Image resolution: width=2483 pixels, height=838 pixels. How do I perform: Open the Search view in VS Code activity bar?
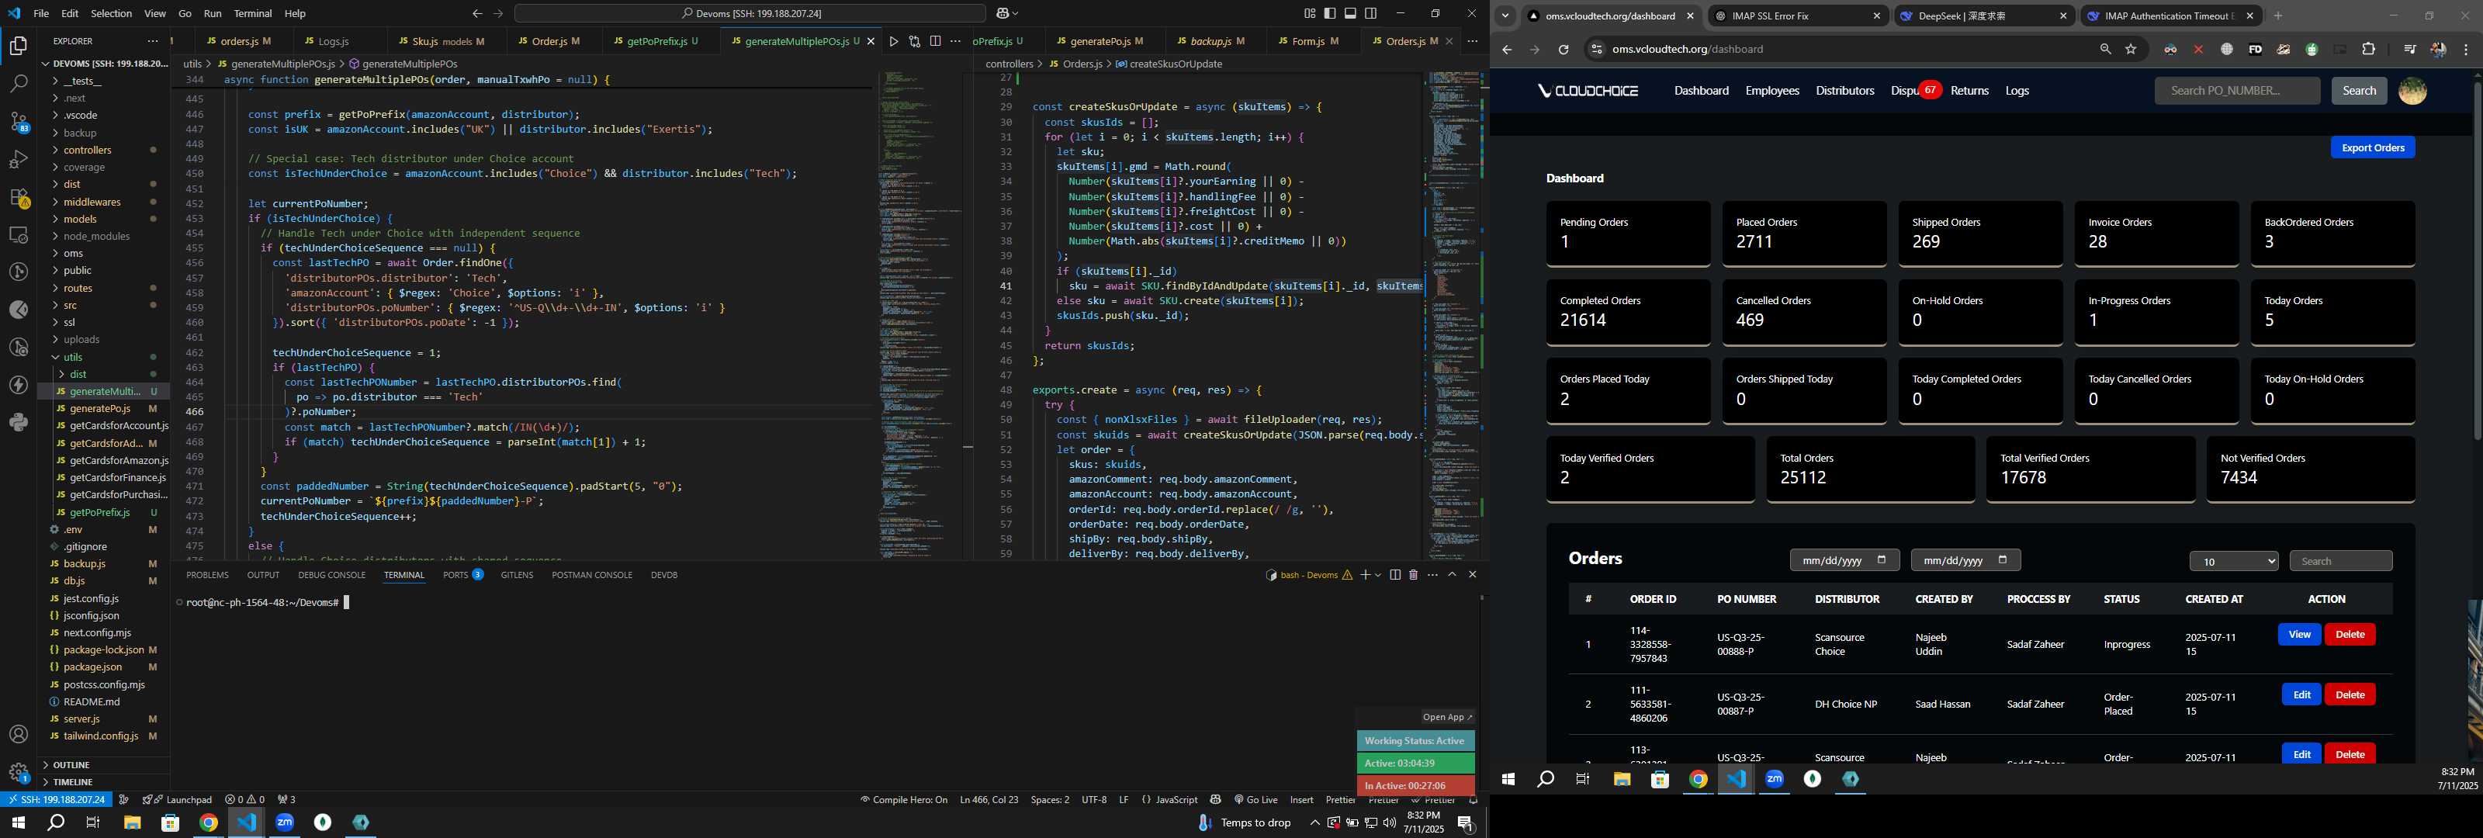(19, 83)
